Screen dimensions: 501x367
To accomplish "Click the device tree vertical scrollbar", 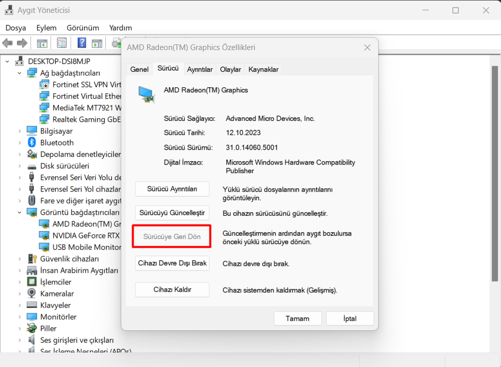I will (495, 172).
